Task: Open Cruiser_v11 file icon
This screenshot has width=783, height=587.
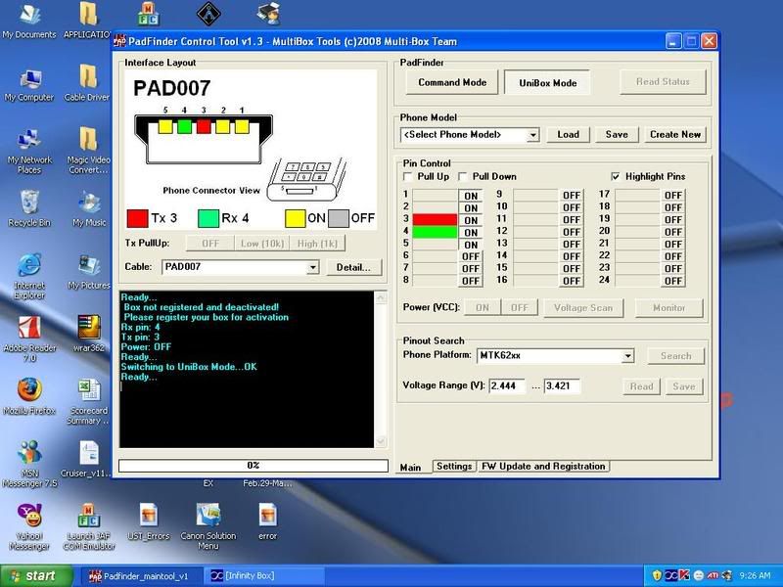Action: pos(88,460)
